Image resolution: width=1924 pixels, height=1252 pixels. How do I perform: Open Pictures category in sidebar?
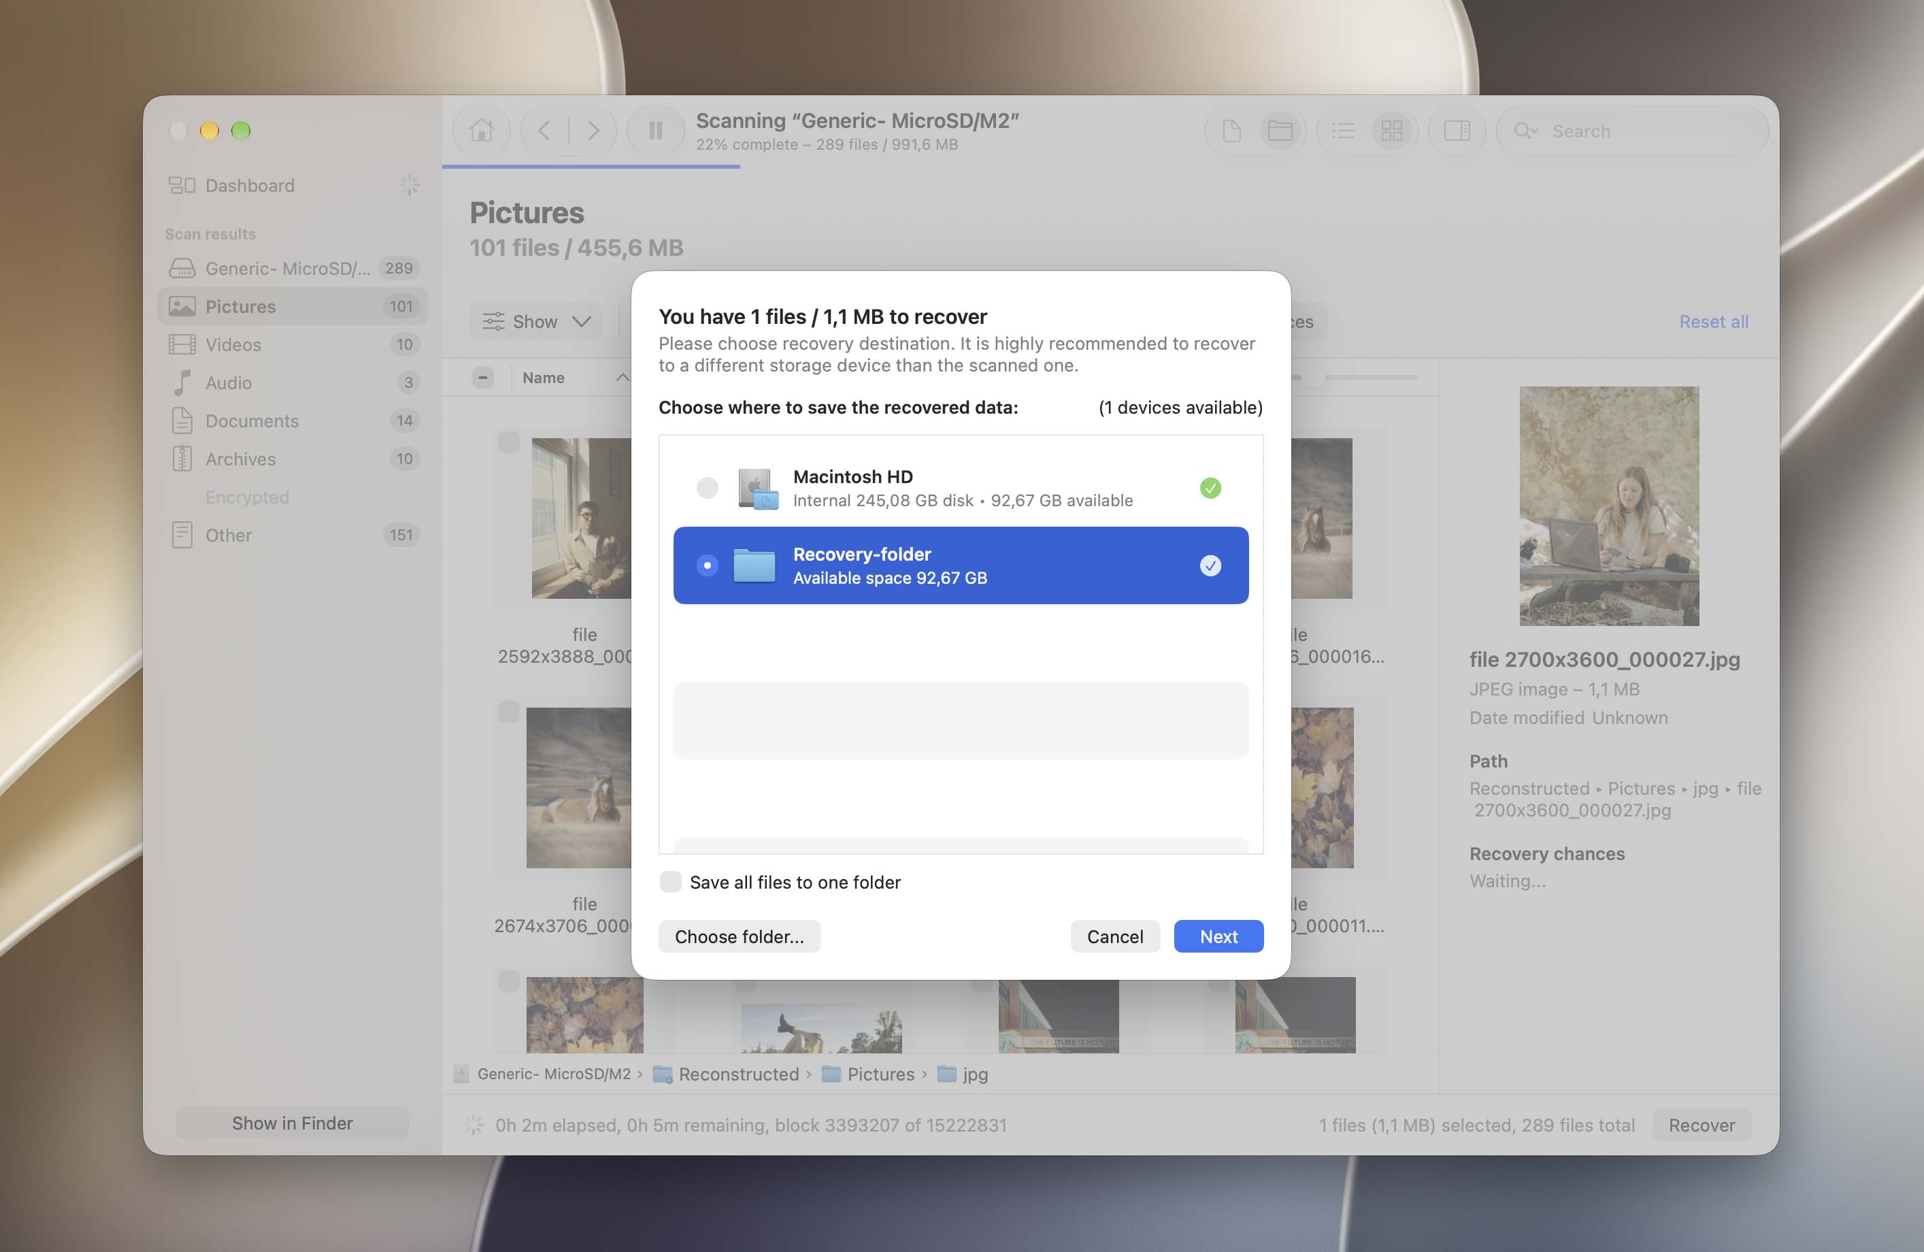point(293,306)
